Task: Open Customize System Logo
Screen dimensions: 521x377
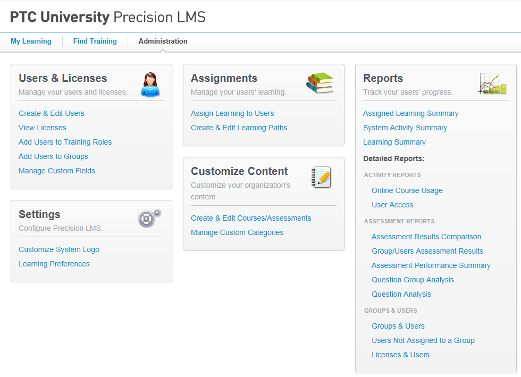Action: click(59, 249)
